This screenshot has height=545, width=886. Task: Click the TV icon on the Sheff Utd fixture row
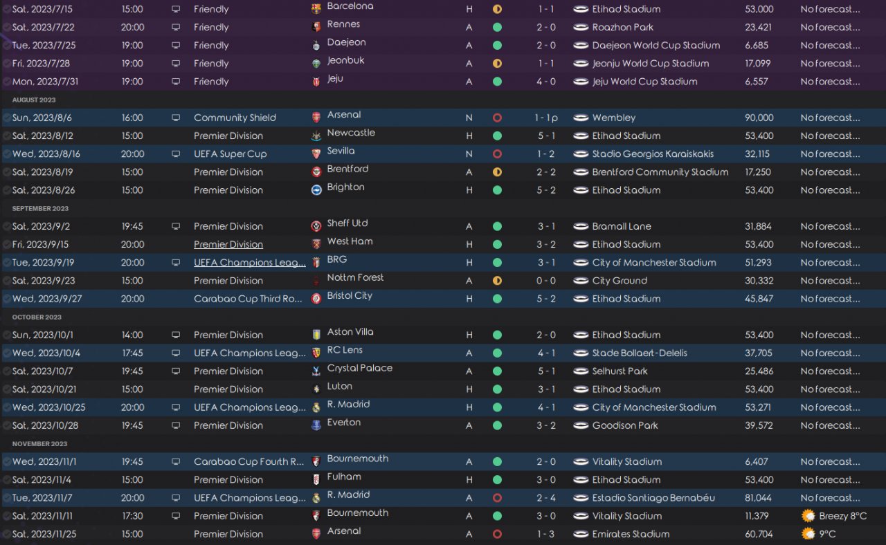(x=176, y=226)
